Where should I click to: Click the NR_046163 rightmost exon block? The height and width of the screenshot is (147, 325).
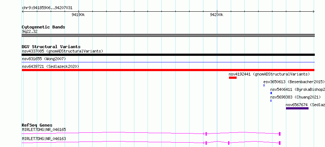(280, 143)
